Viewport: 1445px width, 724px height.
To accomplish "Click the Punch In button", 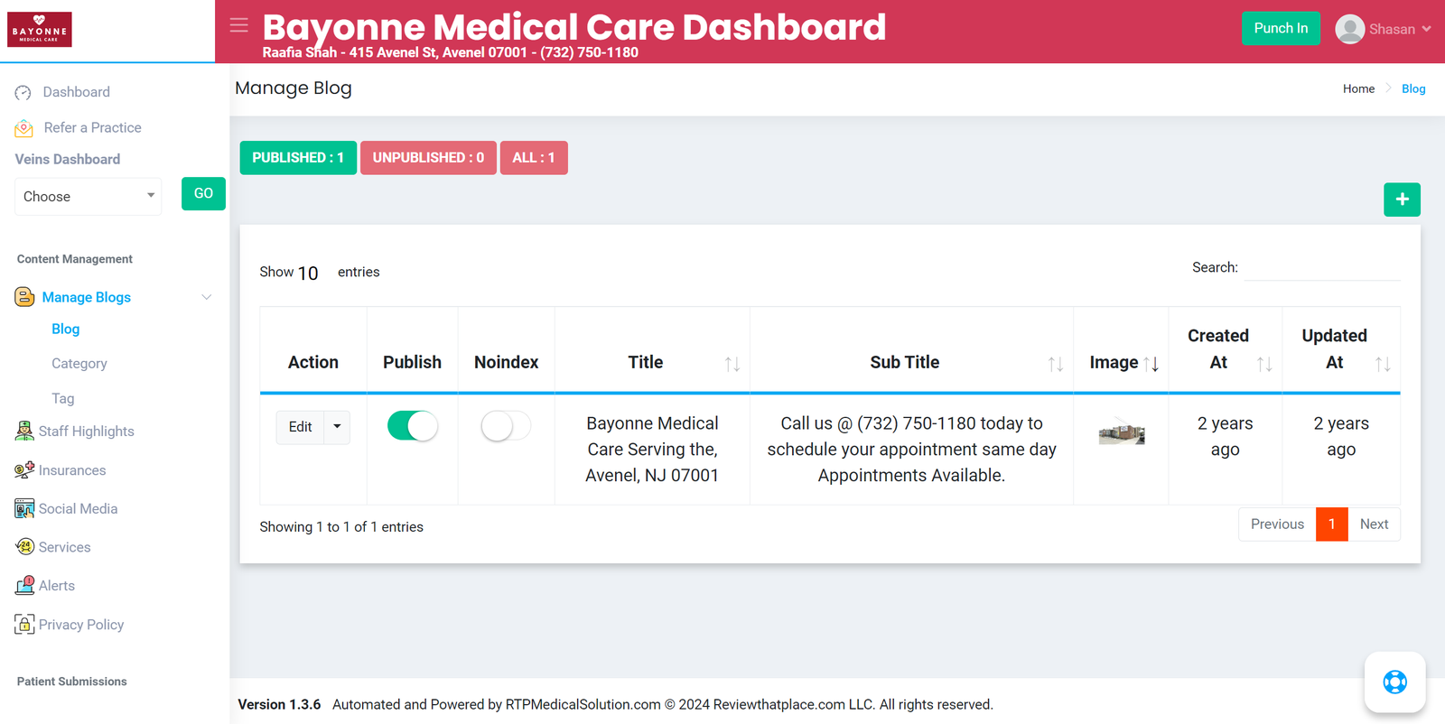I will tap(1281, 28).
